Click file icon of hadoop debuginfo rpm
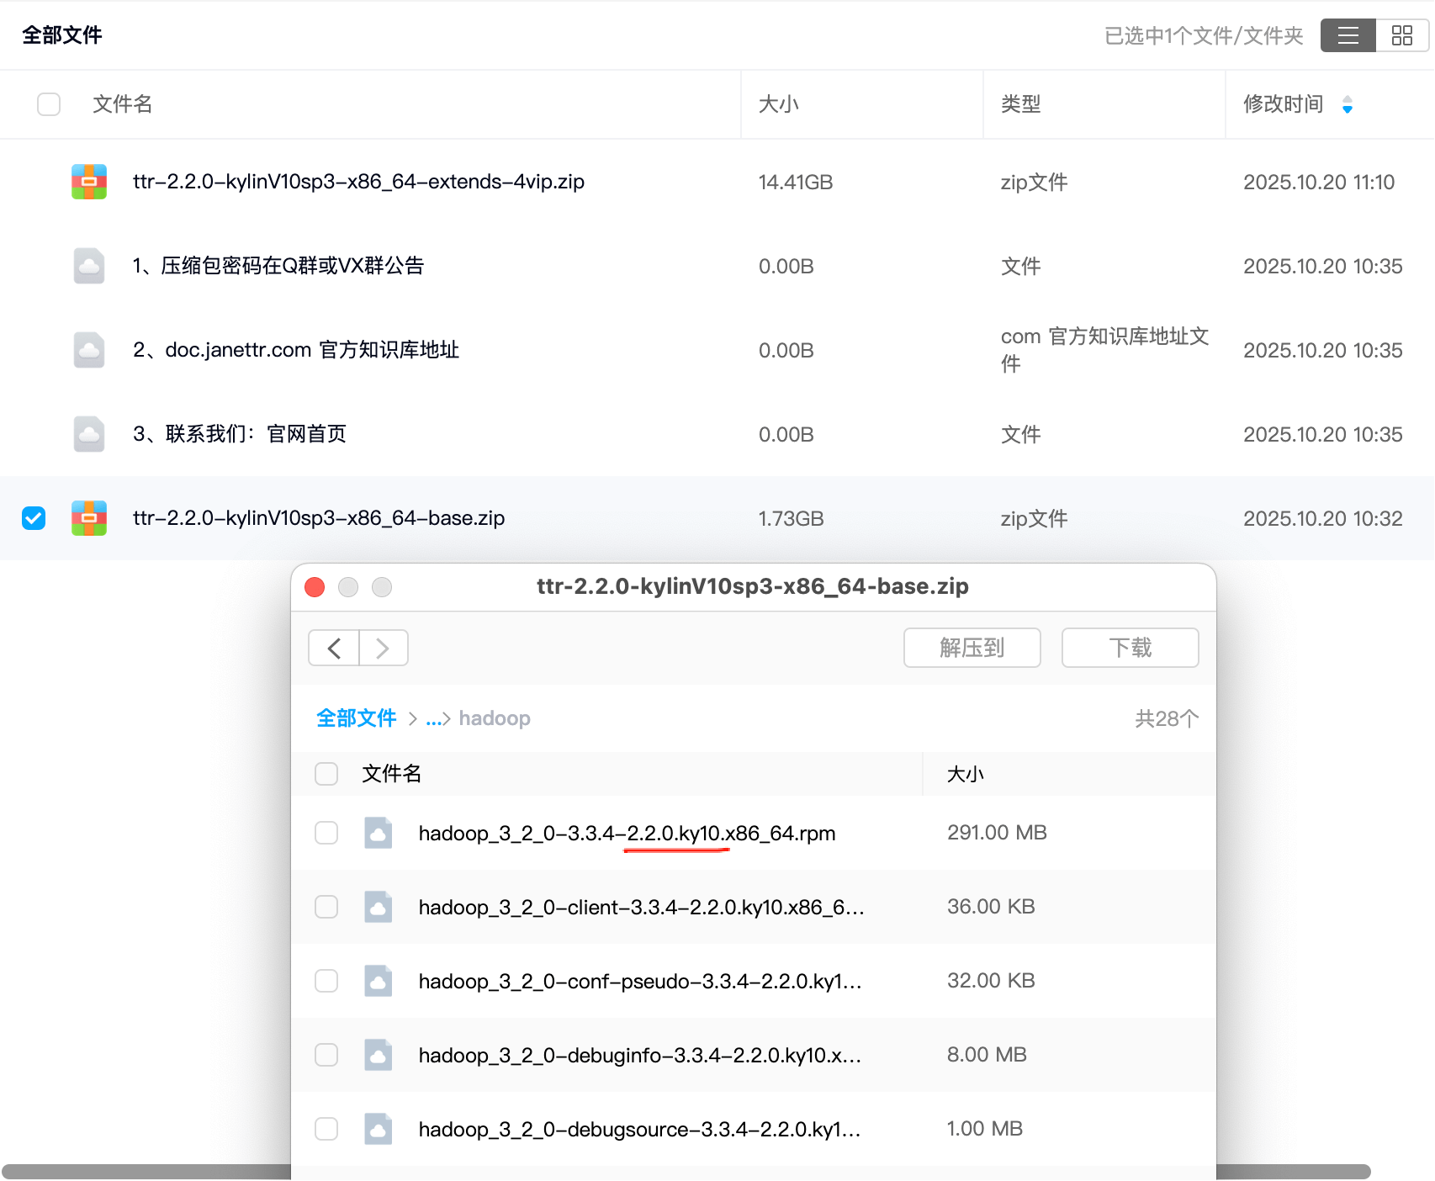This screenshot has height=1181, width=1435. click(x=379, y=1055)
